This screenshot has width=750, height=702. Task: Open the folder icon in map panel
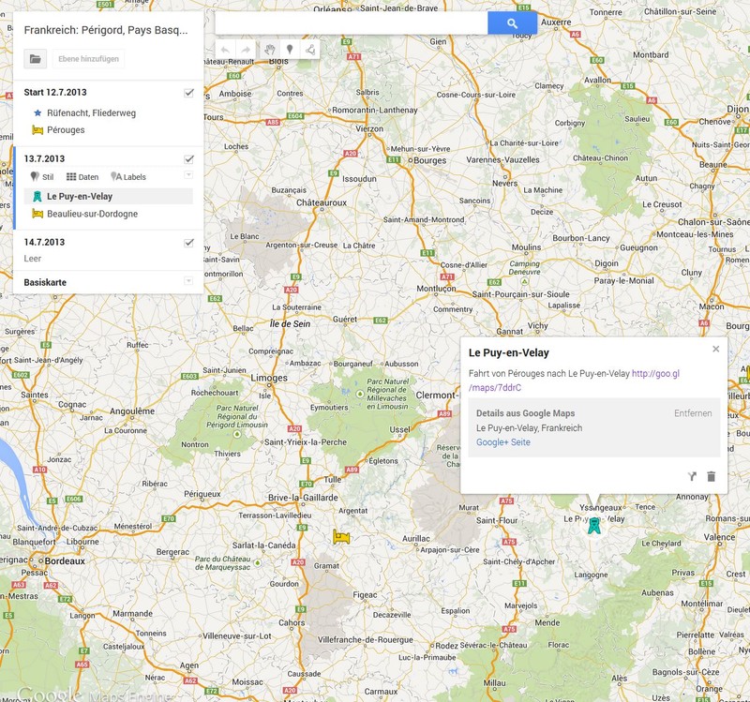35,59
